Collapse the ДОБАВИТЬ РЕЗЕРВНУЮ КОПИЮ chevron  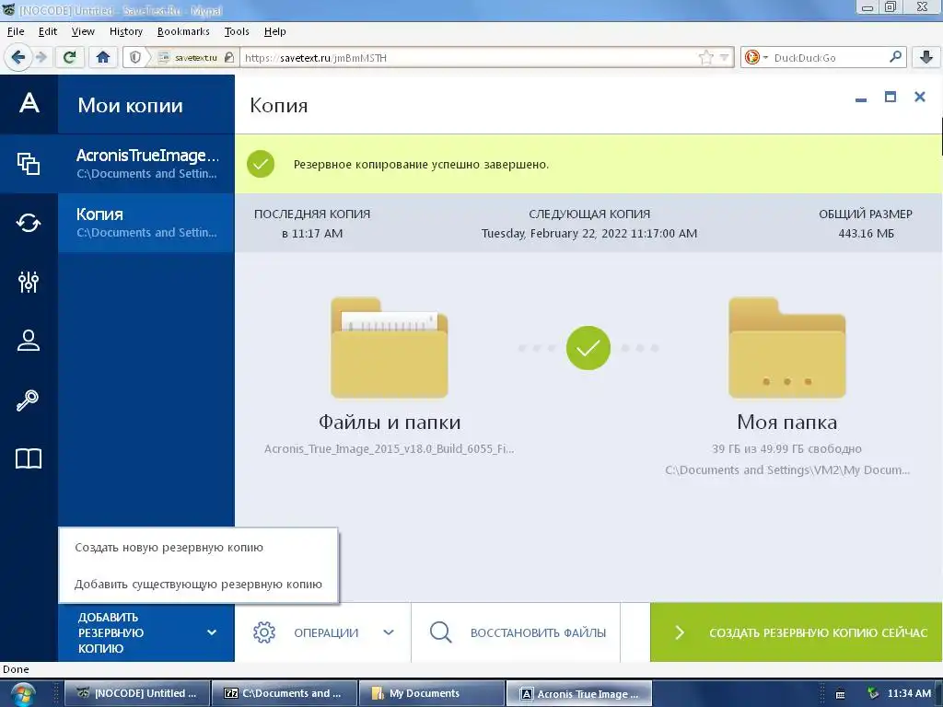point(212,632)
